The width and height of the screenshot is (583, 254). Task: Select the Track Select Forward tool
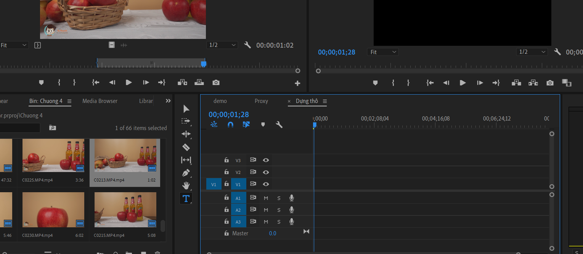click(186, 121)
